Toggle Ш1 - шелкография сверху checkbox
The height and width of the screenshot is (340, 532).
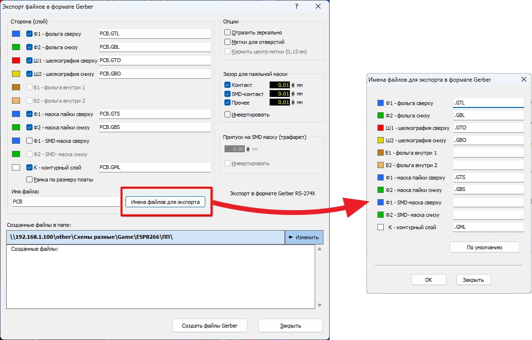click(30, 61)
